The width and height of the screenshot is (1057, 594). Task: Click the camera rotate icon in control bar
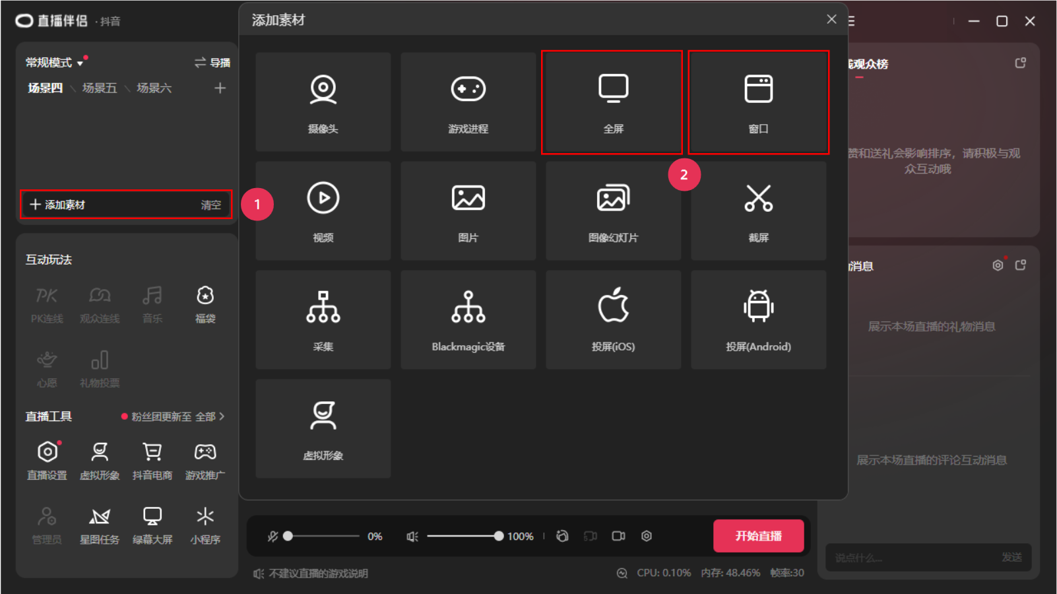click(x=562, y=536)
